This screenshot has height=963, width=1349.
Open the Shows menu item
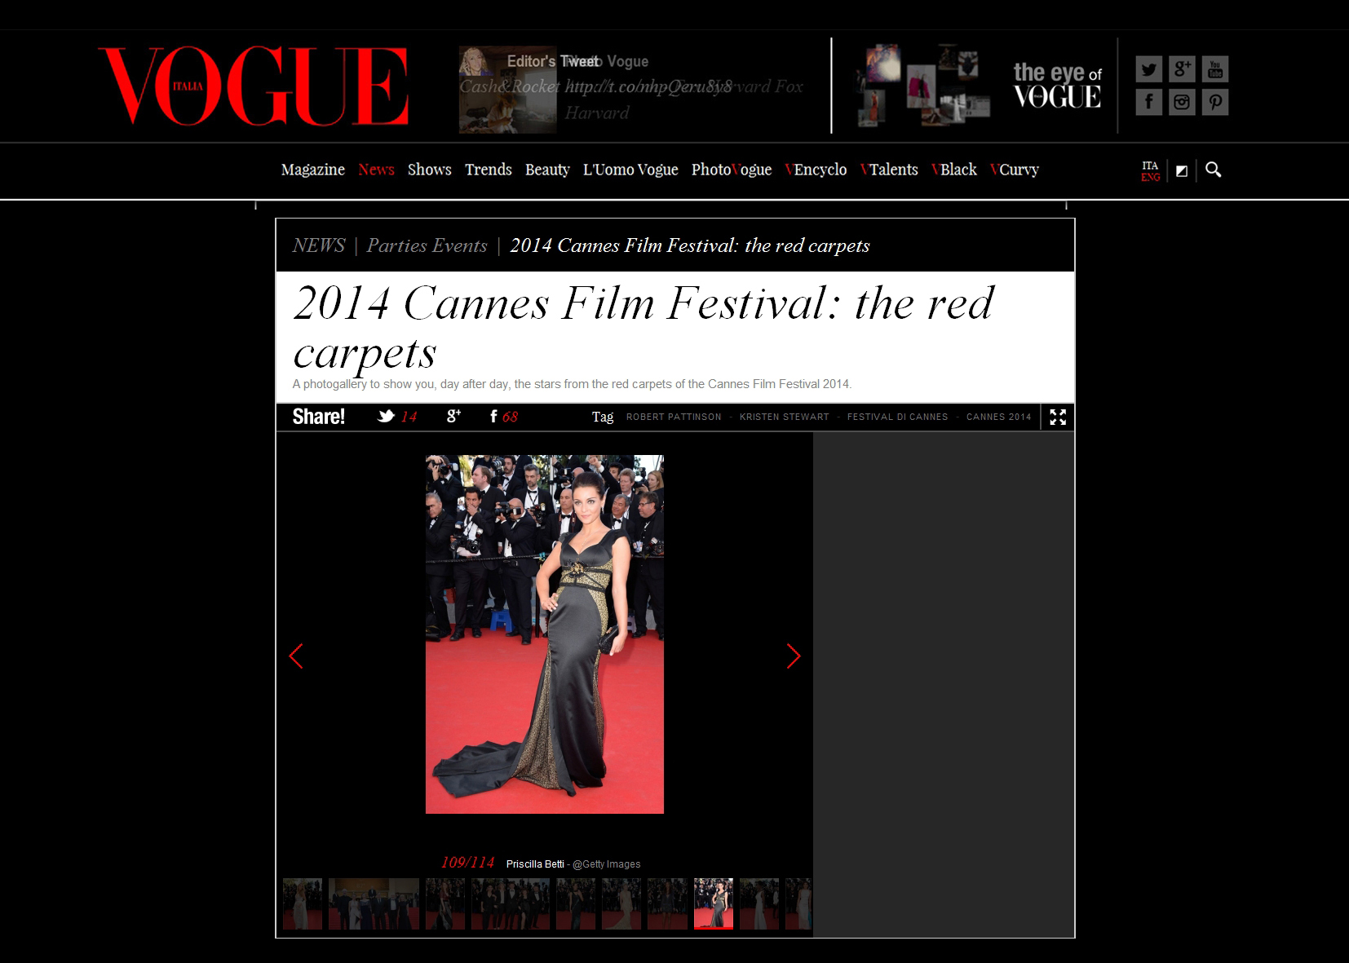429,170
